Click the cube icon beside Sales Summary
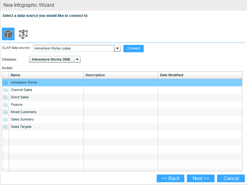This screenshot has height=185, width=247. (6, 120)
